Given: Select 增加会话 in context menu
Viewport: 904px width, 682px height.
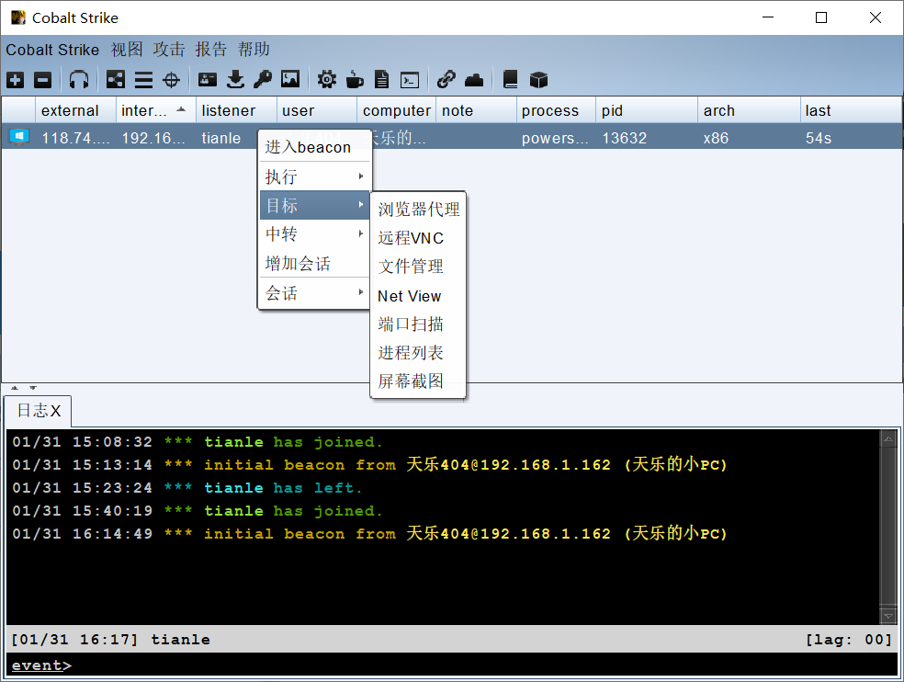Looking at the screenshot, I should (314, 264).
